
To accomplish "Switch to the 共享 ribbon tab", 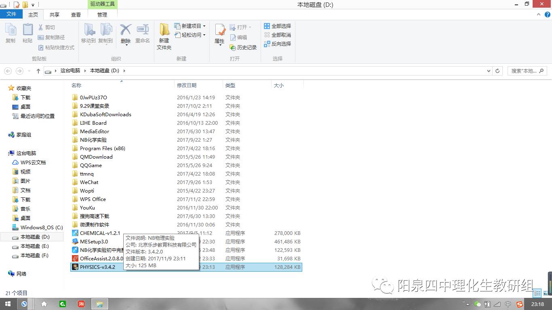I will (x=54, y=15).
